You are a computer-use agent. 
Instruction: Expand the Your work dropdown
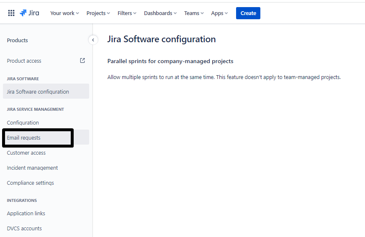point(64,13)
